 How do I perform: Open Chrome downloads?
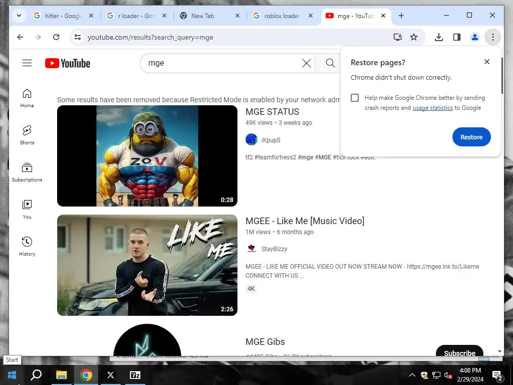(x=439, y=37)
